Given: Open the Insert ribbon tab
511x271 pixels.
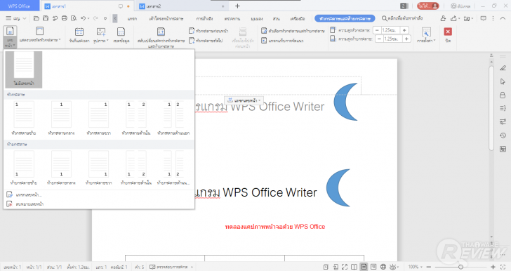Looking at the screenshot, I should tap(132, 19).
